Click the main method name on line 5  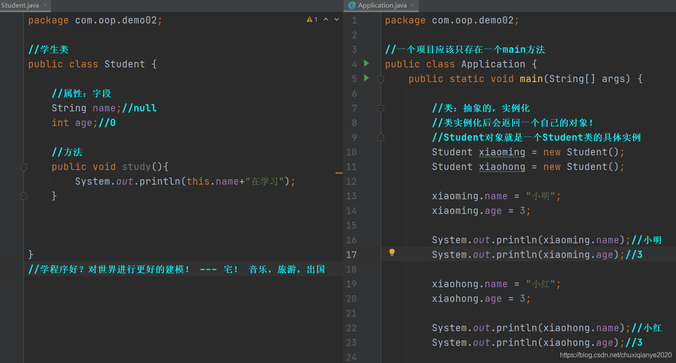tap(531, 79)
